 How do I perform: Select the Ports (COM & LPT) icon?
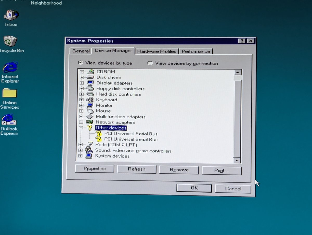click(x=90, y=145)
